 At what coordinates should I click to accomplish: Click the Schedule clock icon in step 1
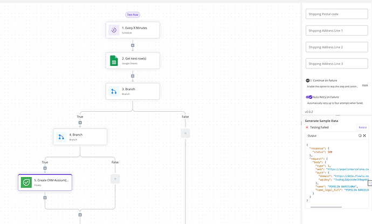click(x=114, y=30)
